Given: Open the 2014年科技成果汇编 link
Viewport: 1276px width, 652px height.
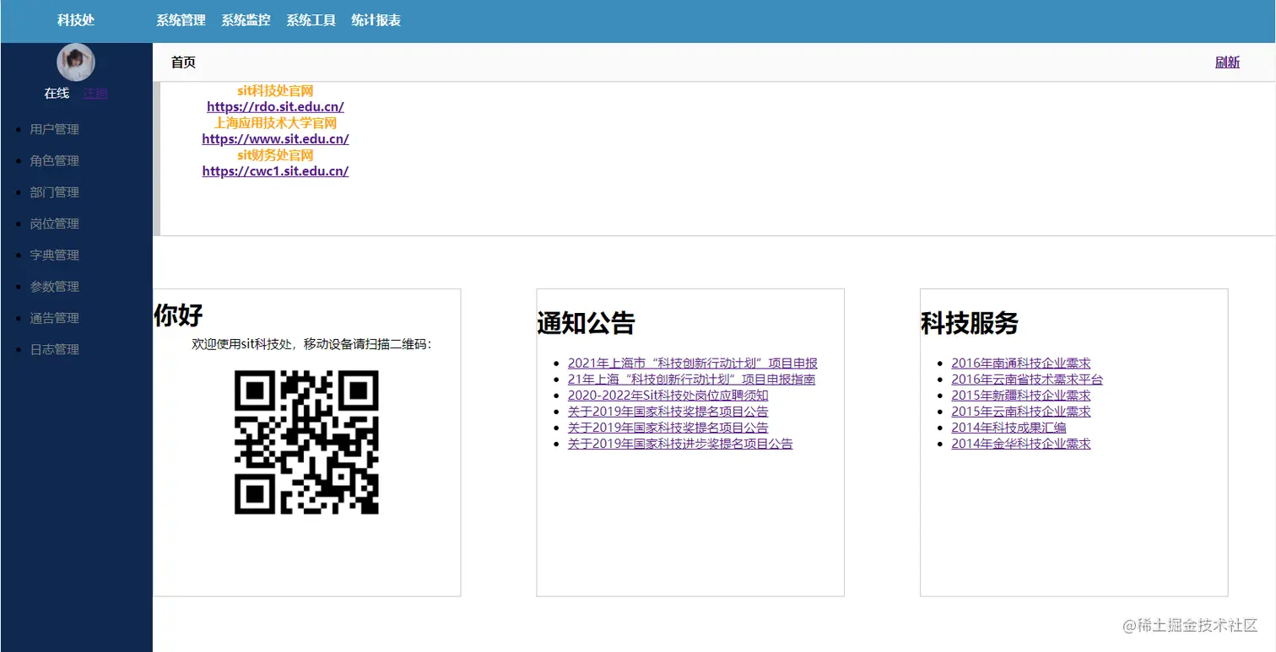Looking at the screenshot, I should (x=1008, y=428).
